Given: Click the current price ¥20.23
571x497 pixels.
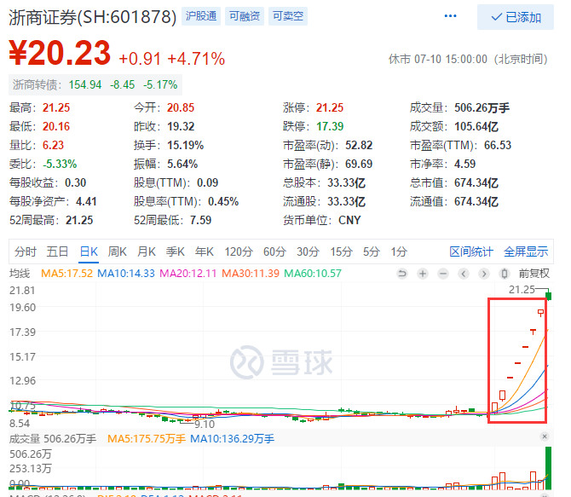Looking at the screenshot, I should coord(60,53).
